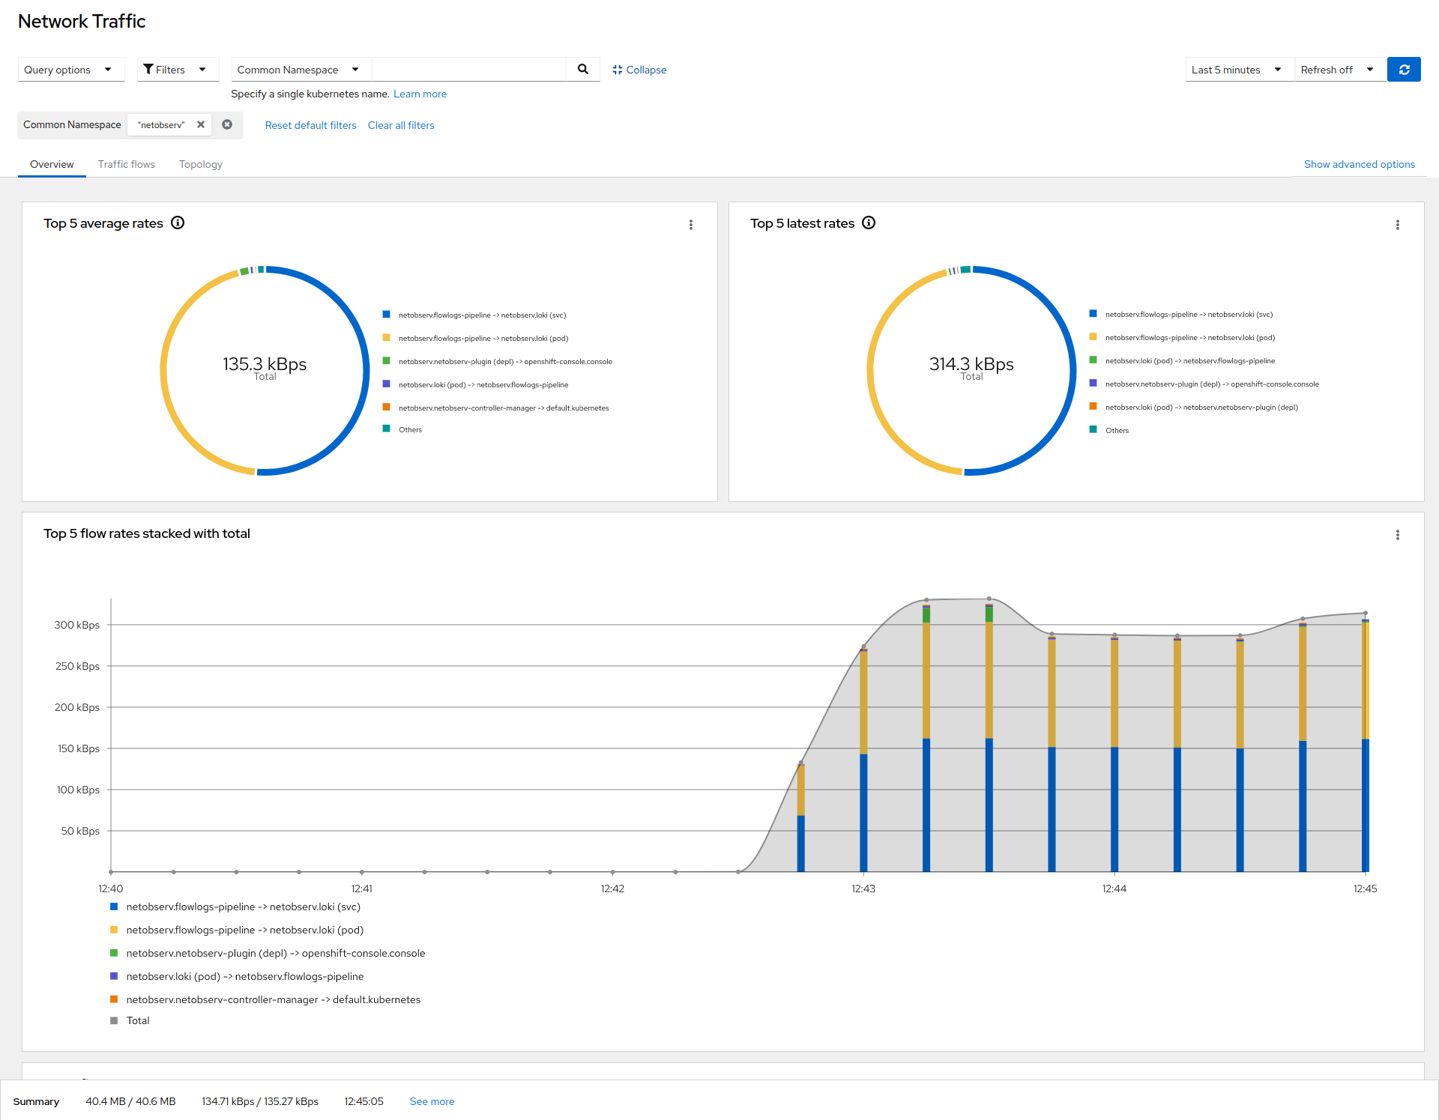Clear the Common Namespace filter group
Image resolution: width=1439 pixels, height=1120 pixels.
(x=227, y=125)
